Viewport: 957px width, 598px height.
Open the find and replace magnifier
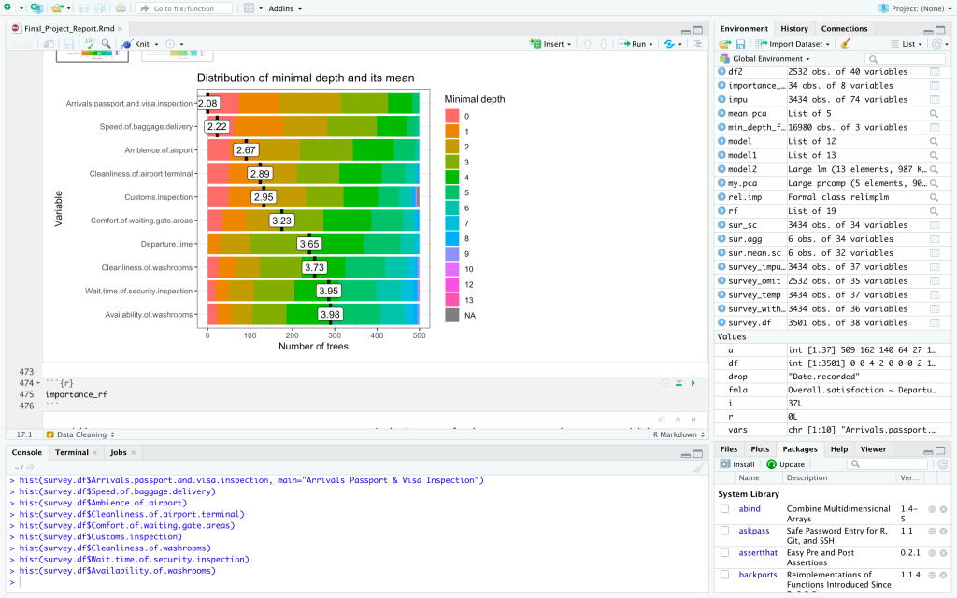(107, 44)
